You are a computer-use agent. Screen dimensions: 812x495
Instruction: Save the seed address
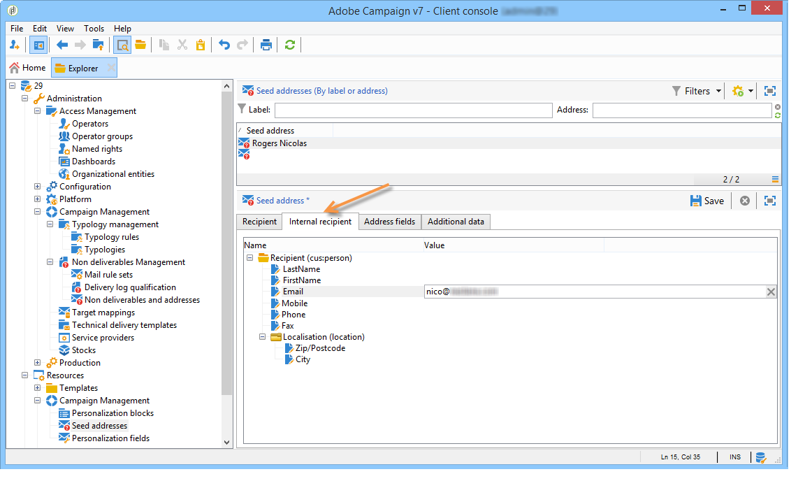click(x=707, y=201)
